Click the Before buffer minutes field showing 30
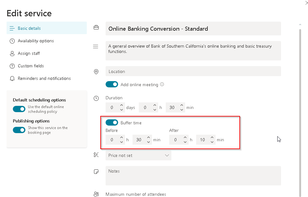 coord(142,140)
